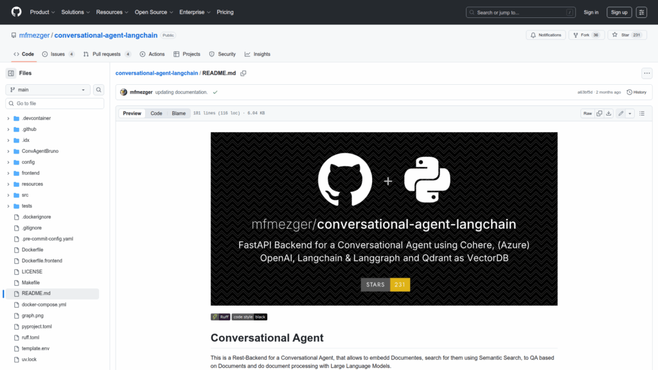Expand the src folder
The image size is (658, 370).
click(8, 195)
